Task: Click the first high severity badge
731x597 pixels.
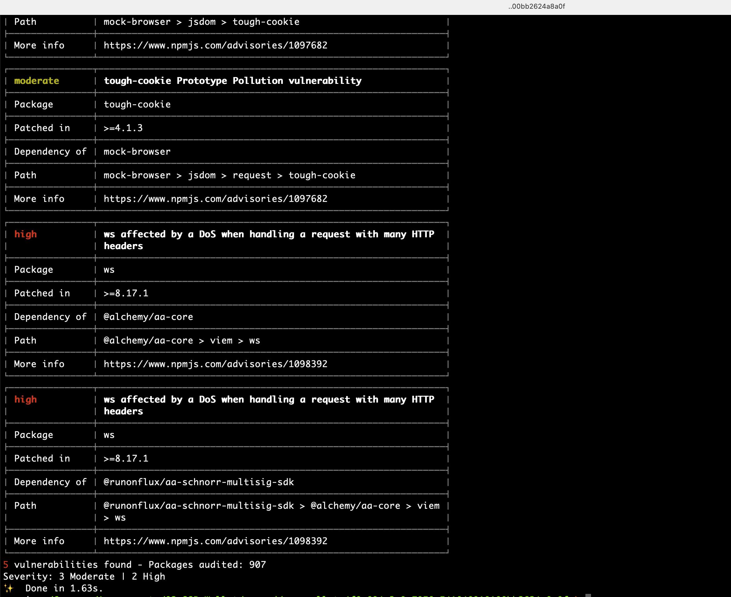Action: pyautogui.click(x=25, y=234)
